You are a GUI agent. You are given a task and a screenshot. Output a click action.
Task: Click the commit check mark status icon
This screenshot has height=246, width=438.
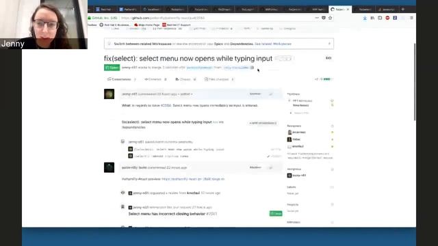(x=268, y=156)
